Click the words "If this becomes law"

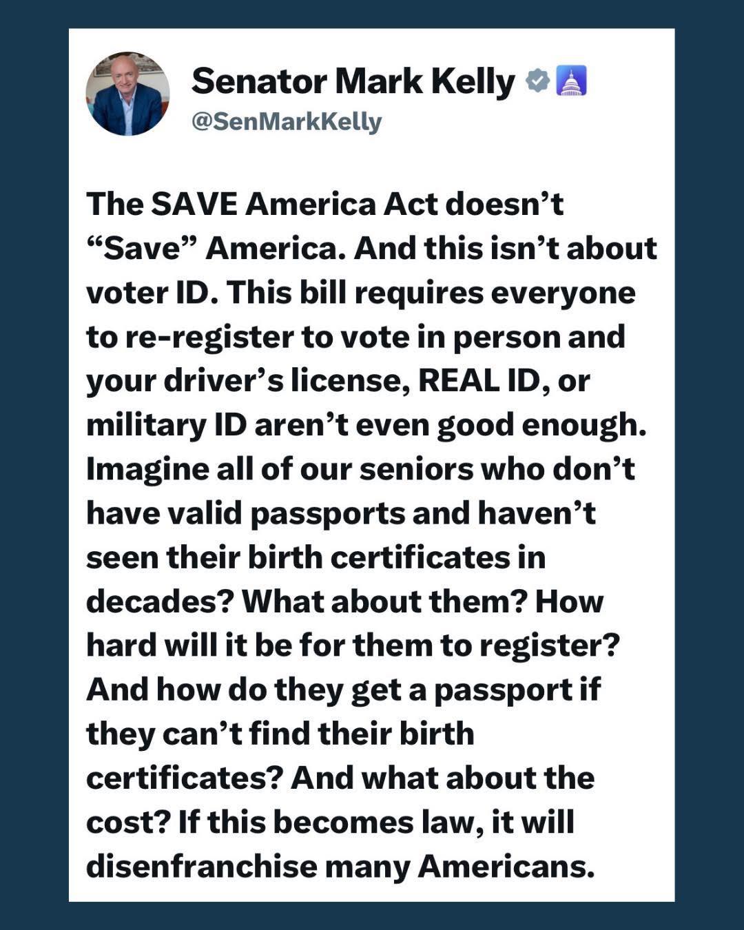point(329,822)
